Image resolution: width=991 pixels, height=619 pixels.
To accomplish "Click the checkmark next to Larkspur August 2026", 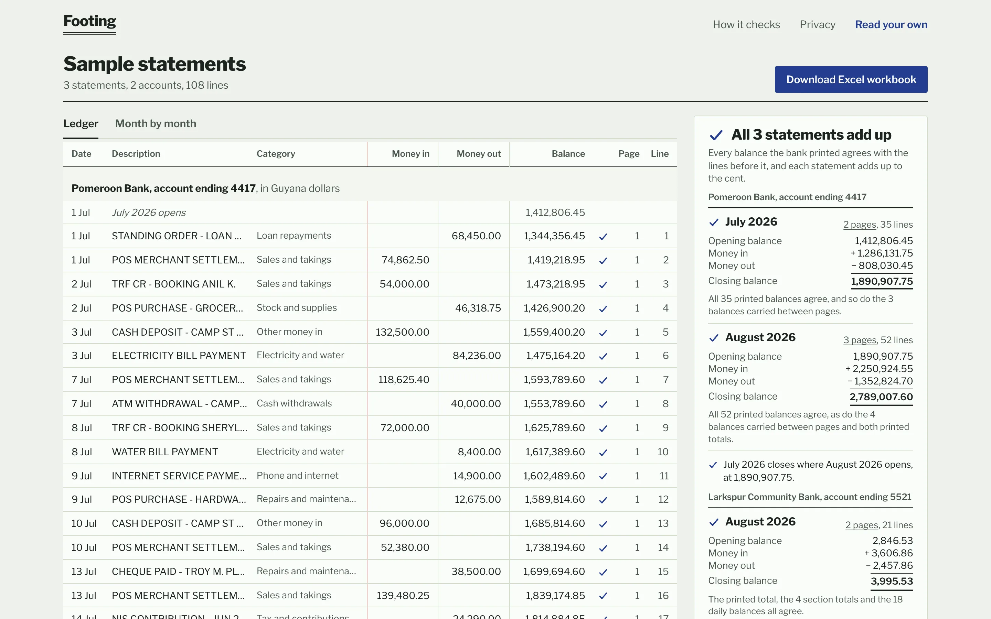I will [x=714, y=522].
